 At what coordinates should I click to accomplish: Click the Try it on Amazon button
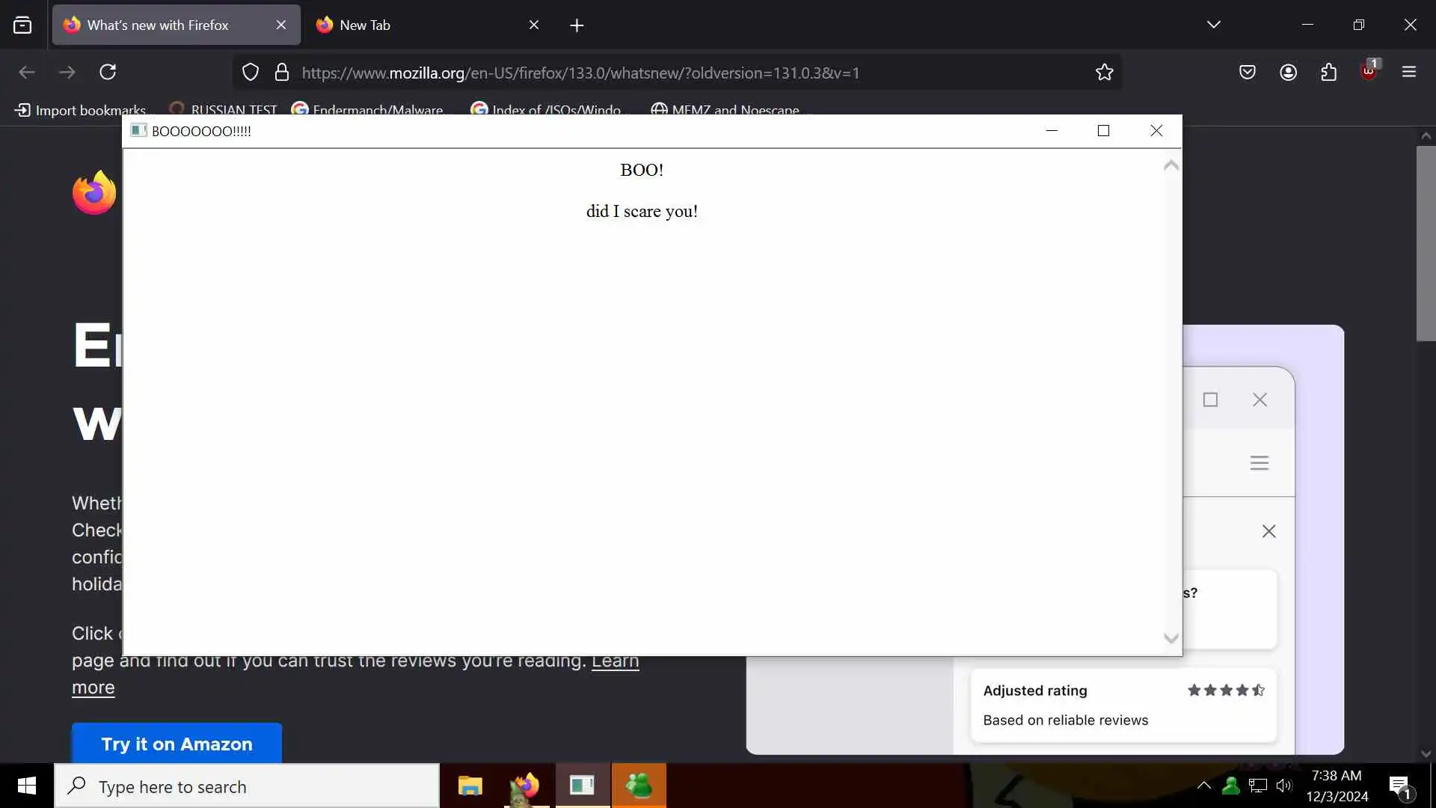pyautogui.click(x=177, y=744)
